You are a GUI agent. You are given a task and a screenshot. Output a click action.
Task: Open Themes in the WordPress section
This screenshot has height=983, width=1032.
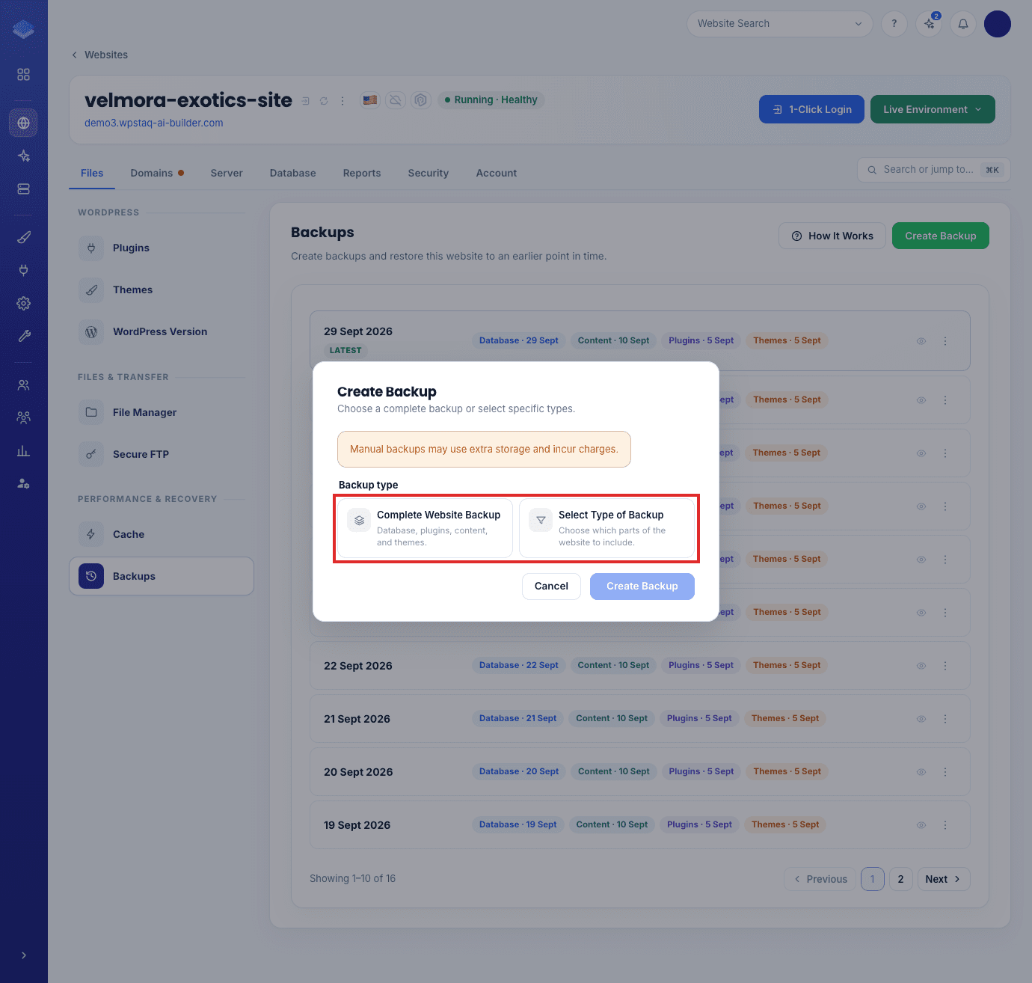tap(162, 290)
